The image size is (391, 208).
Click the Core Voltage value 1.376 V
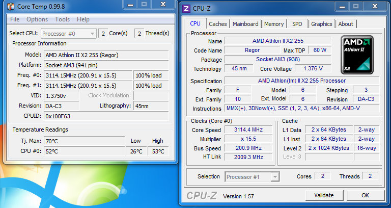[x=313, y=68]
